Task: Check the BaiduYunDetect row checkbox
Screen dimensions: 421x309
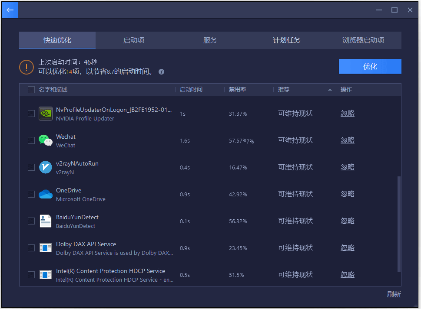Action: tap(31, 221)
